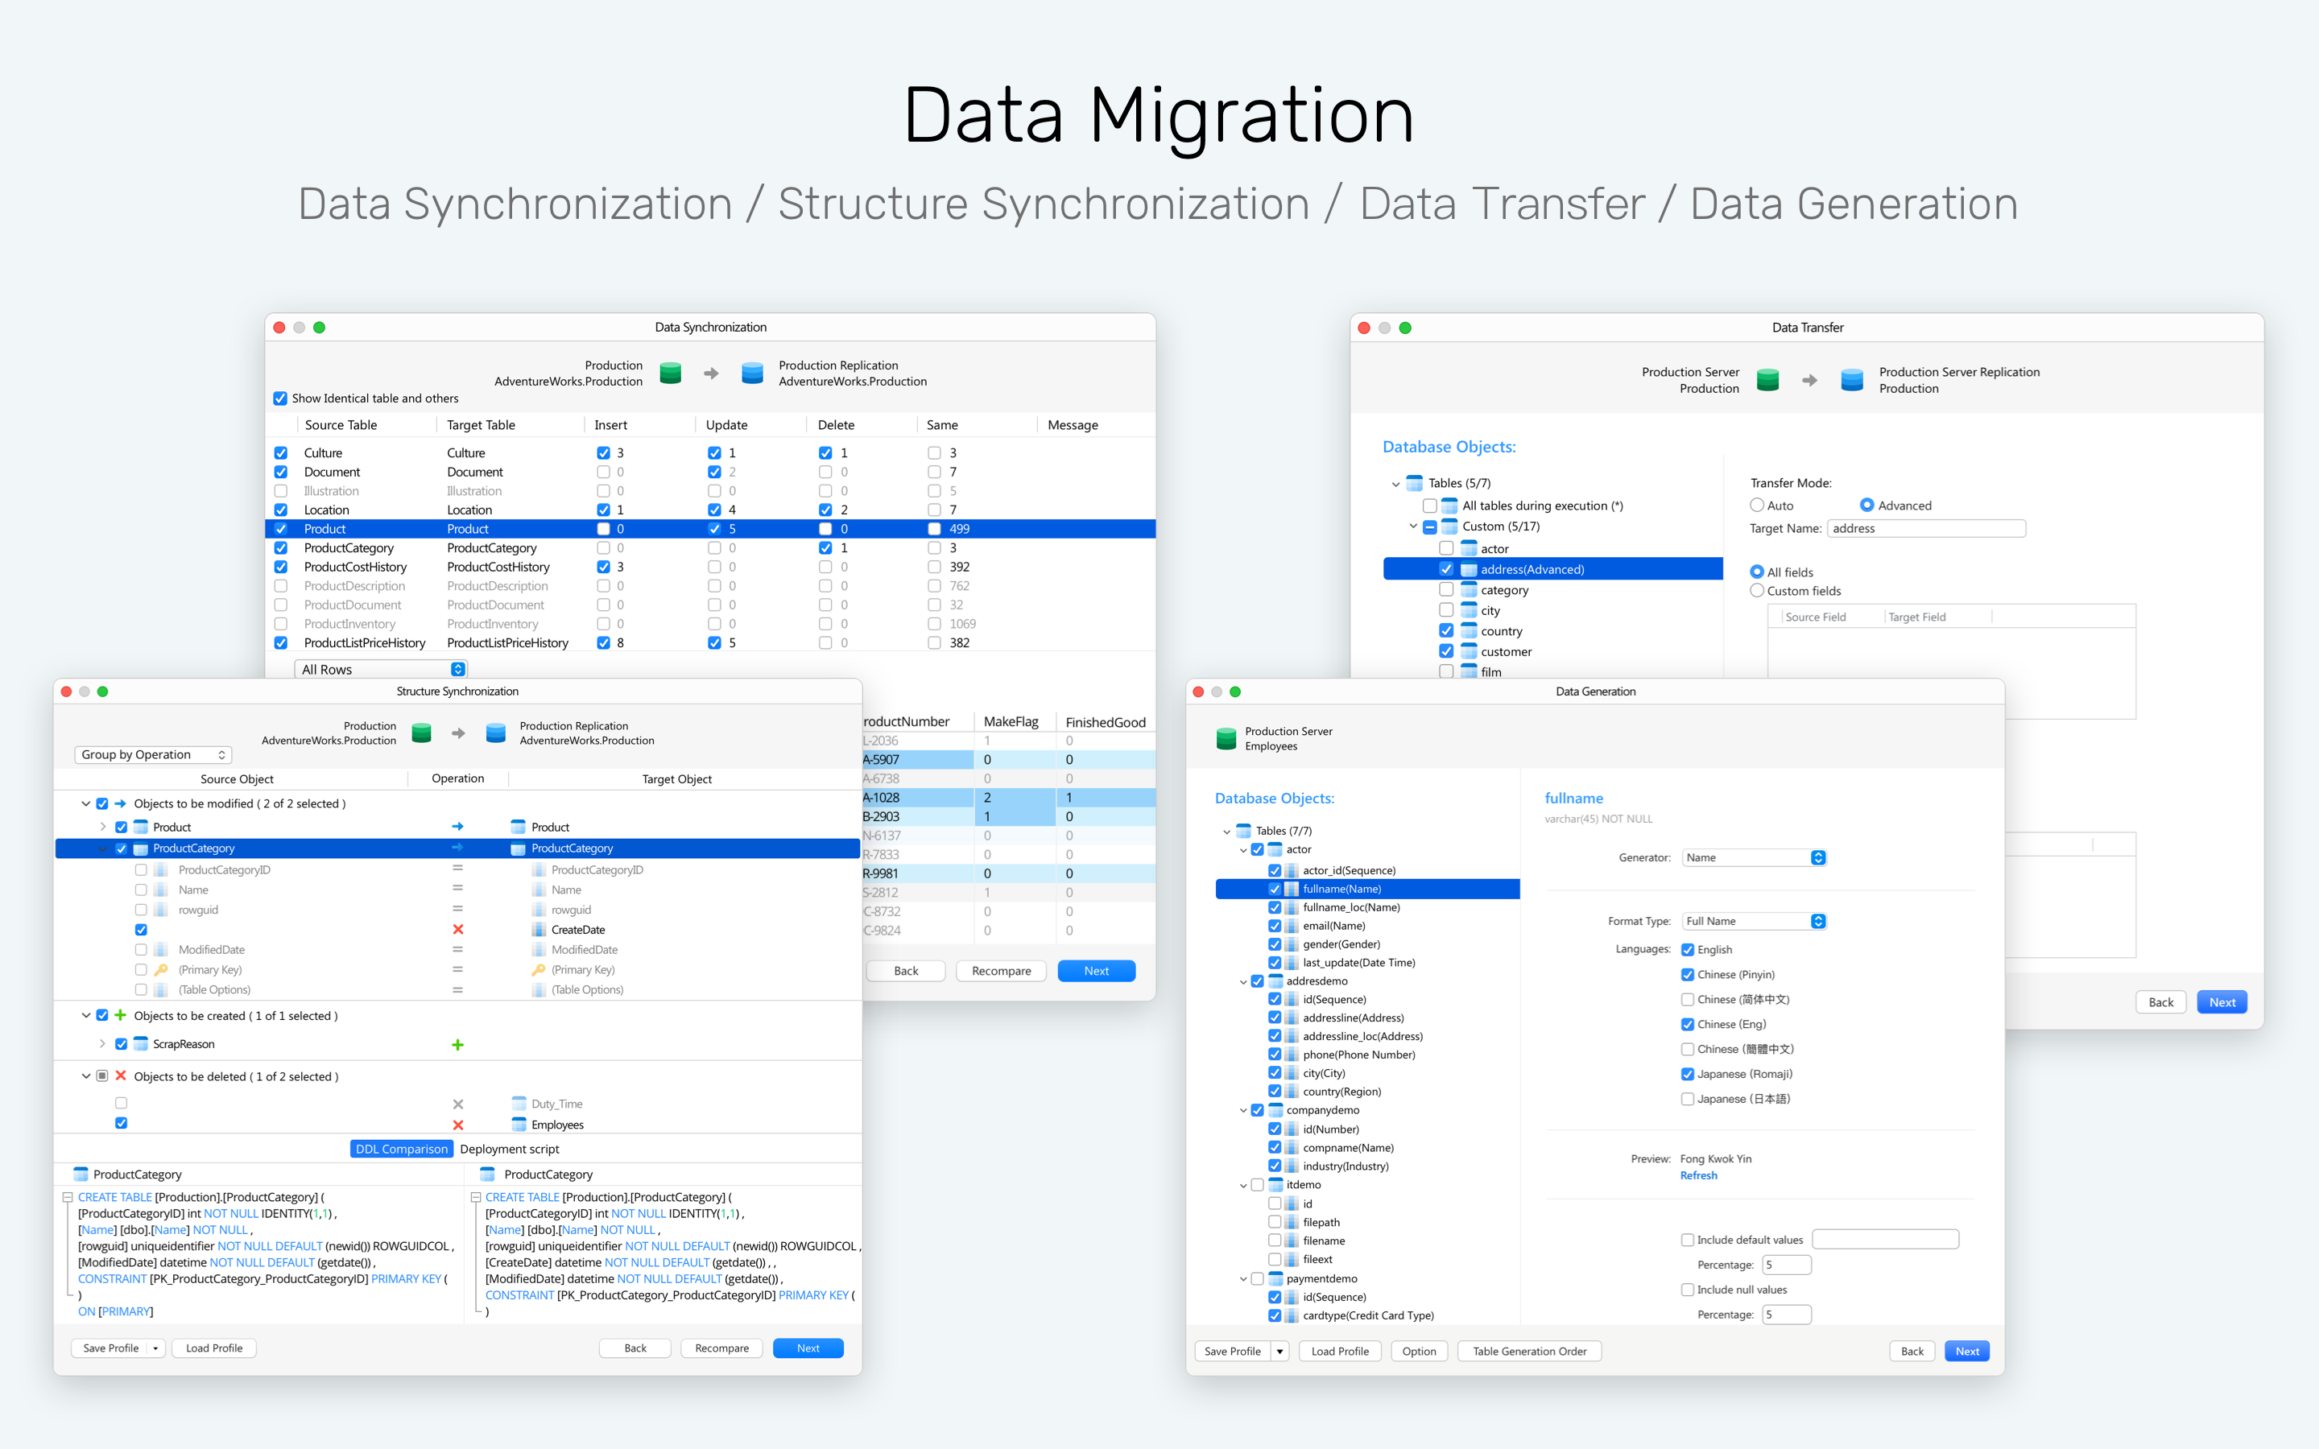Click red X operation icon for CreateDate
This screenshot has height=1449, width=2319.
[457, 930]
